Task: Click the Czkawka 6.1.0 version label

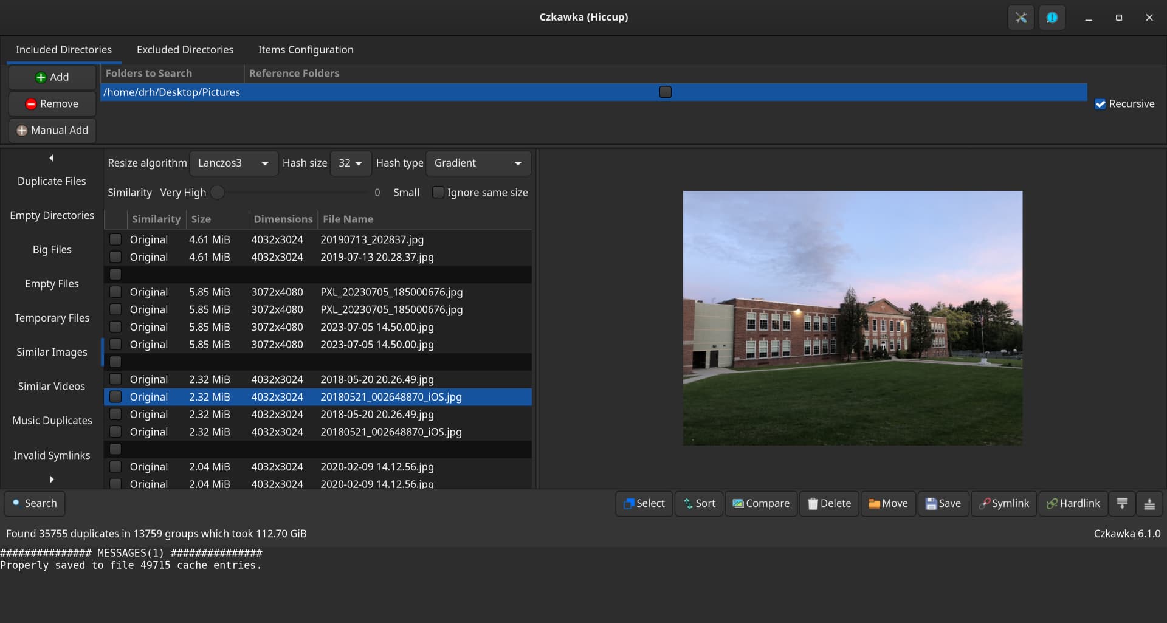Action: tap(1127, 534)
